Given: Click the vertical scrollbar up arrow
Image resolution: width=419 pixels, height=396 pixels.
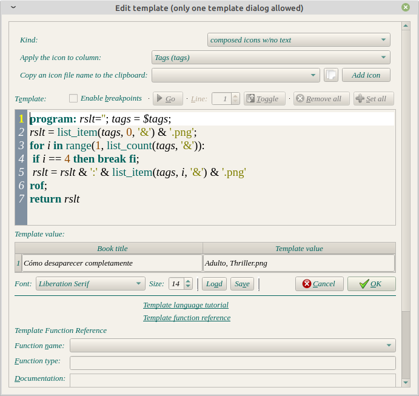Looking at the screenshot, I should click(x=406, y=26).
